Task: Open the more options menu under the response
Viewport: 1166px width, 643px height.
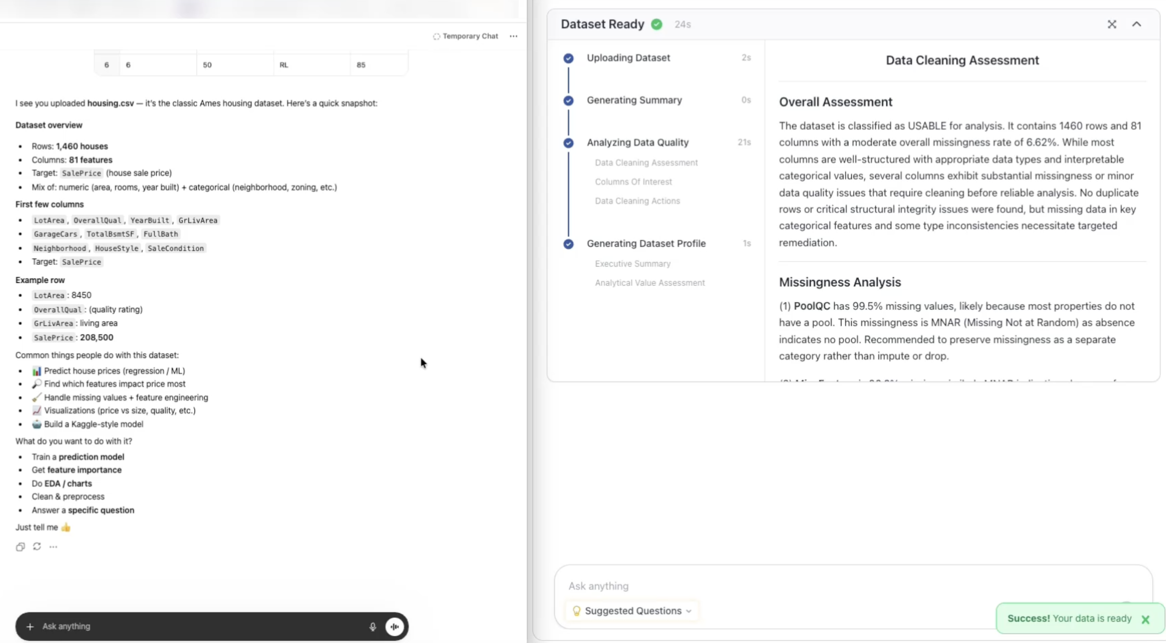Action: [53, 547]
